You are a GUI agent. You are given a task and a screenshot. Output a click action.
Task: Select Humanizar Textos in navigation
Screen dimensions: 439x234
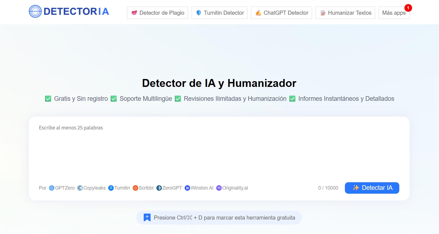click(345, 13)
